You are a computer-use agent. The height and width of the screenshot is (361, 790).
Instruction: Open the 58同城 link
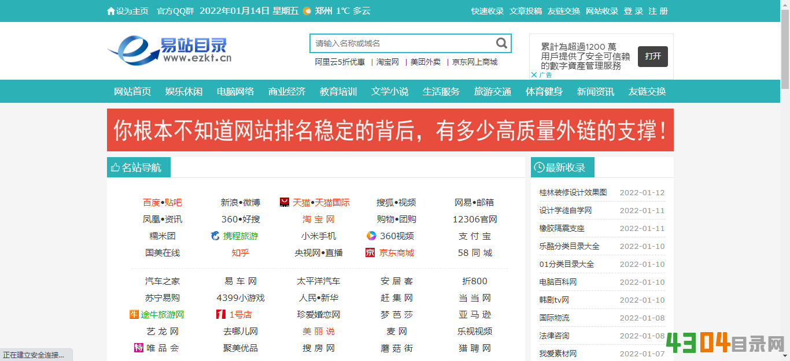[475, 252]
